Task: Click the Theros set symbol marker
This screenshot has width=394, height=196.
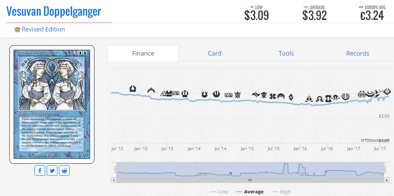Action: click(185, 94)
